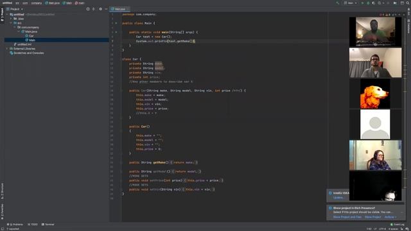Run with coverage icon in toolbar

click(374, 3)
